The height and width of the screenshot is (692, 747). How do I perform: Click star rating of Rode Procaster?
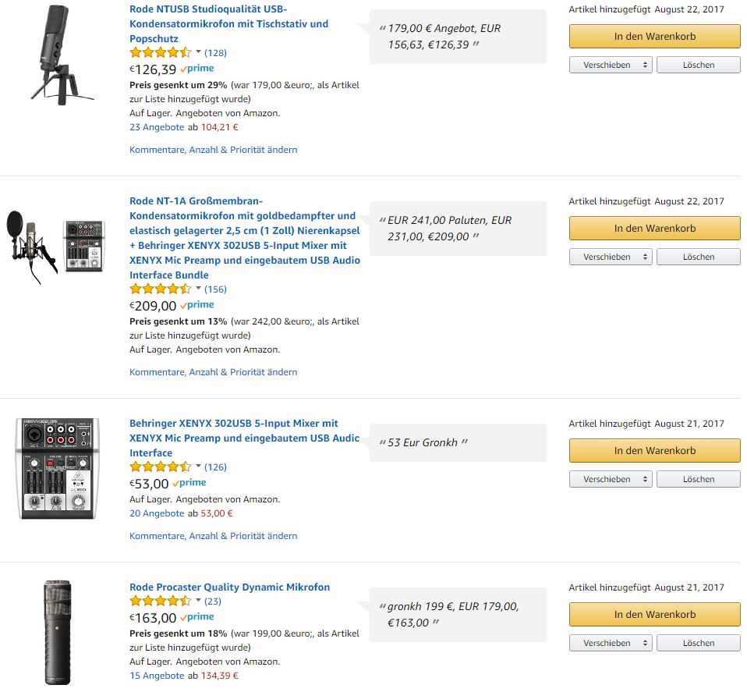click(160, 602)
